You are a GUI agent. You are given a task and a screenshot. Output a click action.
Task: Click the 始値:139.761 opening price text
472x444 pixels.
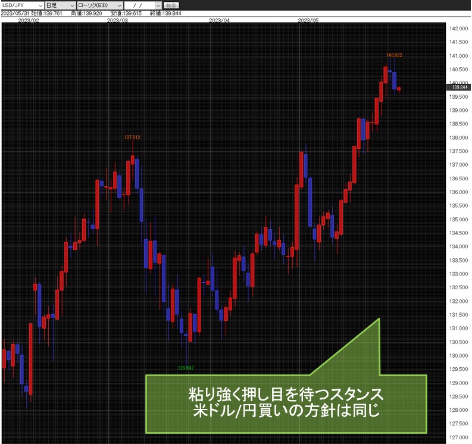(x=47, y=13)
